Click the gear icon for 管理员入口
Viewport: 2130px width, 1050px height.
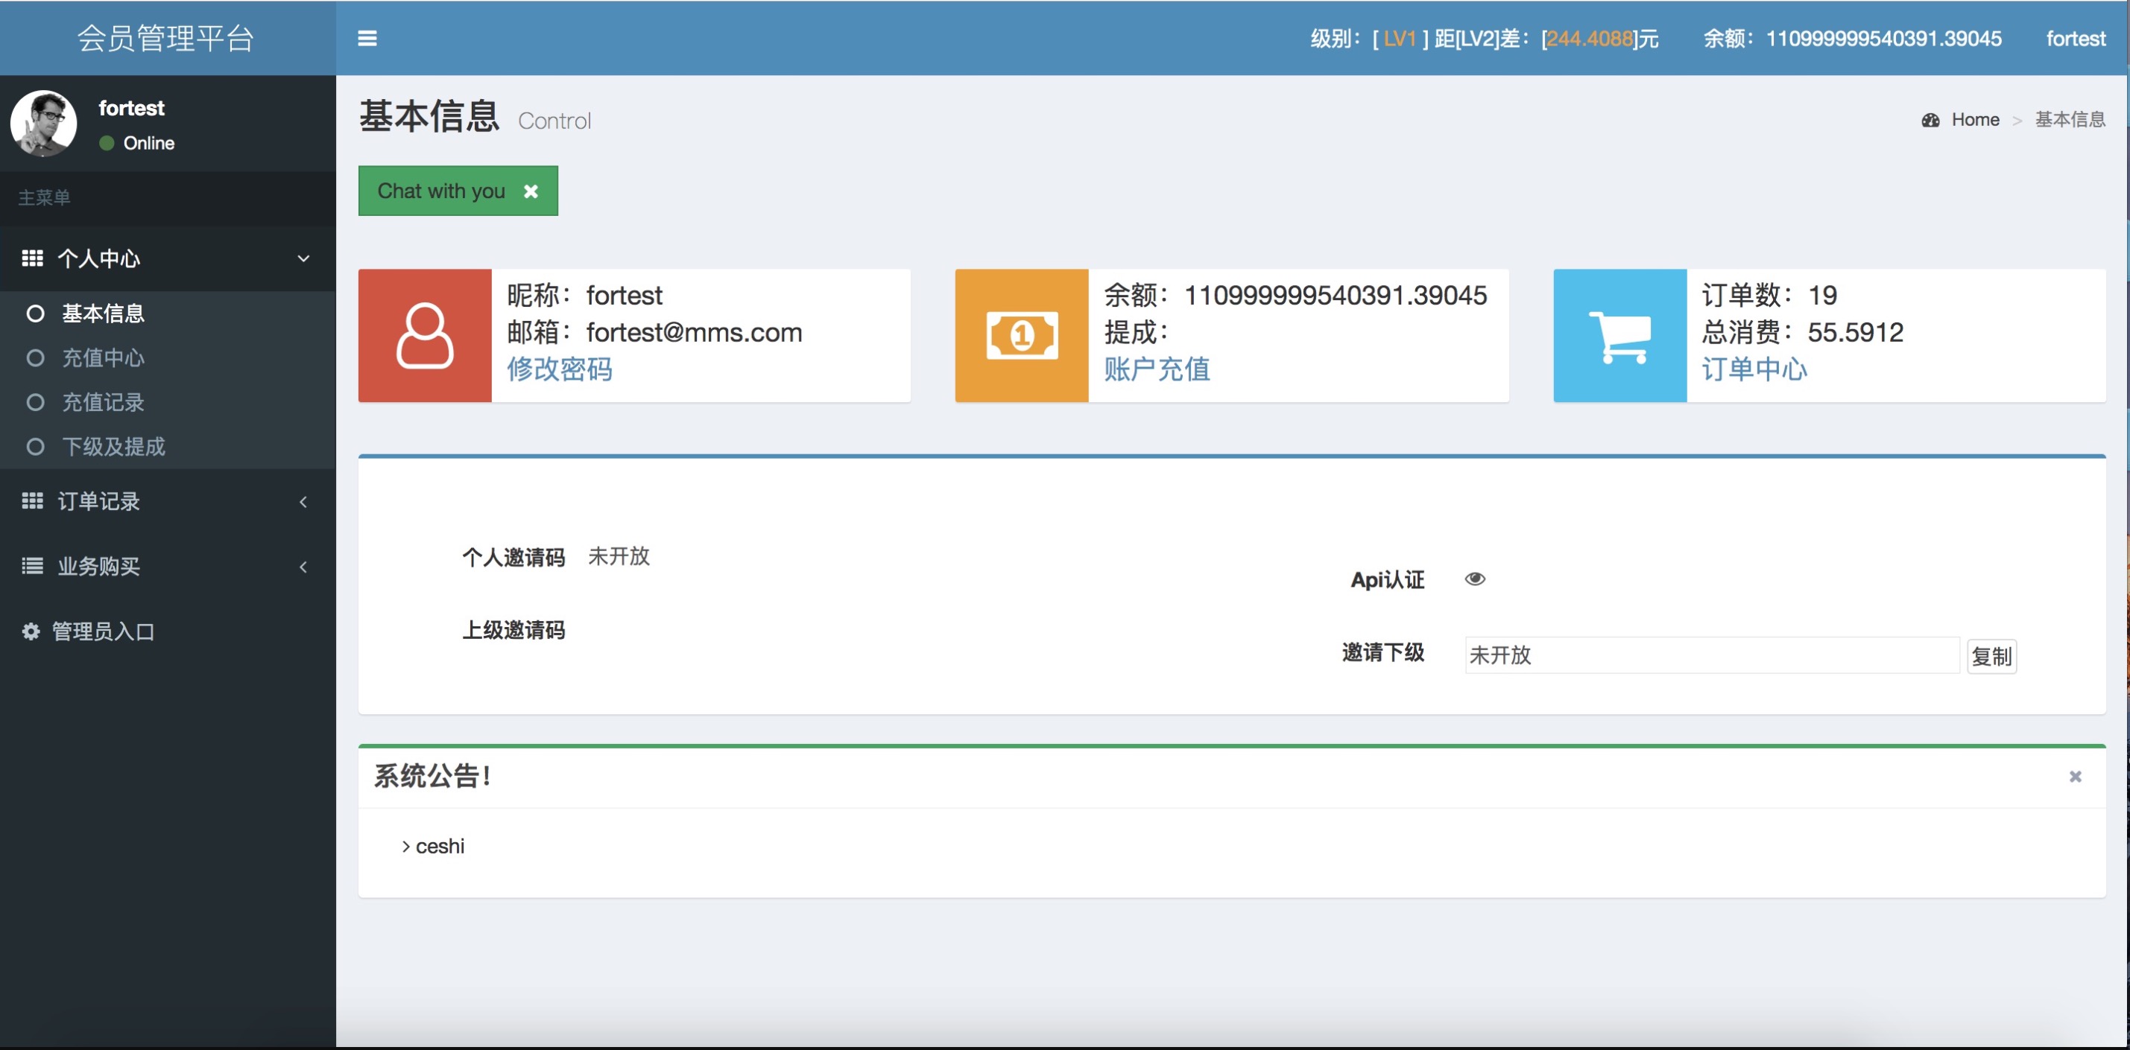tap(31, 632)
